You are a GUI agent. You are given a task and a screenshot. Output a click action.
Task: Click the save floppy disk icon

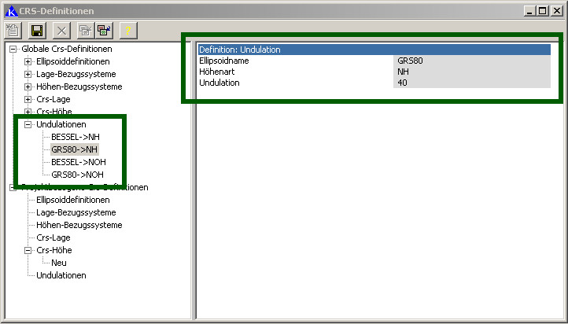tap(36, 30)
